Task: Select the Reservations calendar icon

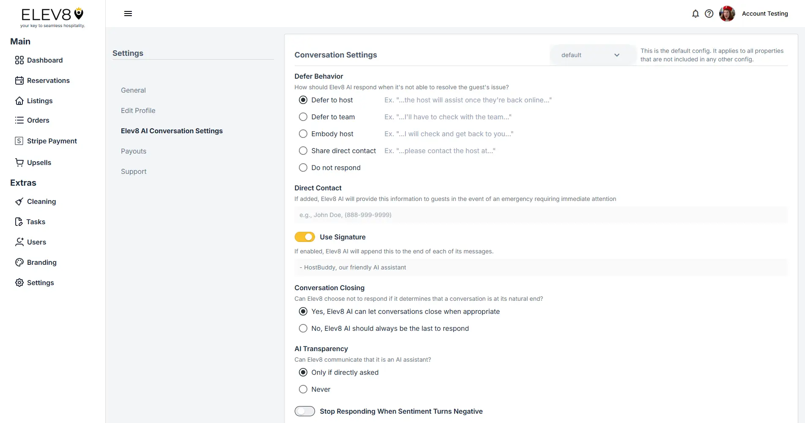Action: (19, 80)
